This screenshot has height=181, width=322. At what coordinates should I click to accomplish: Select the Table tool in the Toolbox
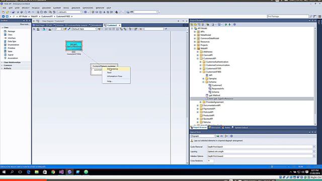click(10, 51)
